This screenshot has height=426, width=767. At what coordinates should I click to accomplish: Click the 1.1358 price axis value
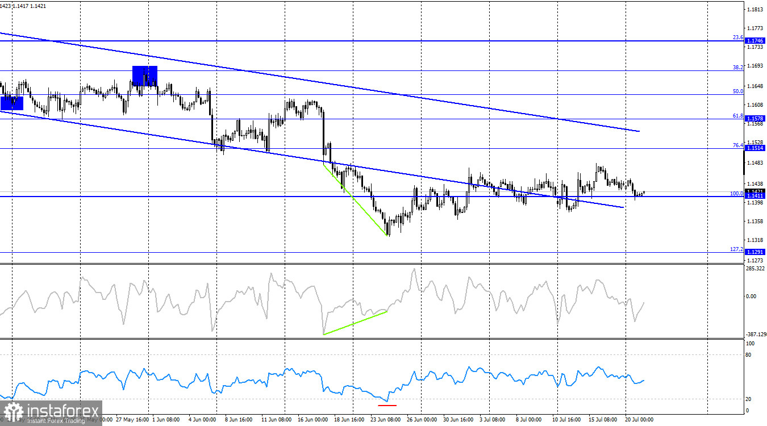click(755, 222)
